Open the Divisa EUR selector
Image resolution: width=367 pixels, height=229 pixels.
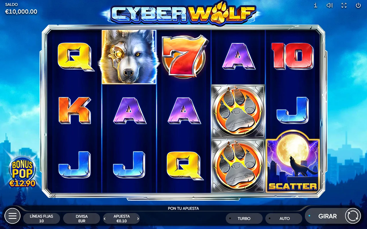click(82, 218)
